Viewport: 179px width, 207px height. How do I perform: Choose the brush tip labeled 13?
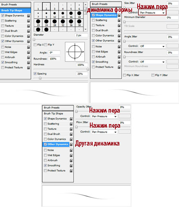pos(63,15)
